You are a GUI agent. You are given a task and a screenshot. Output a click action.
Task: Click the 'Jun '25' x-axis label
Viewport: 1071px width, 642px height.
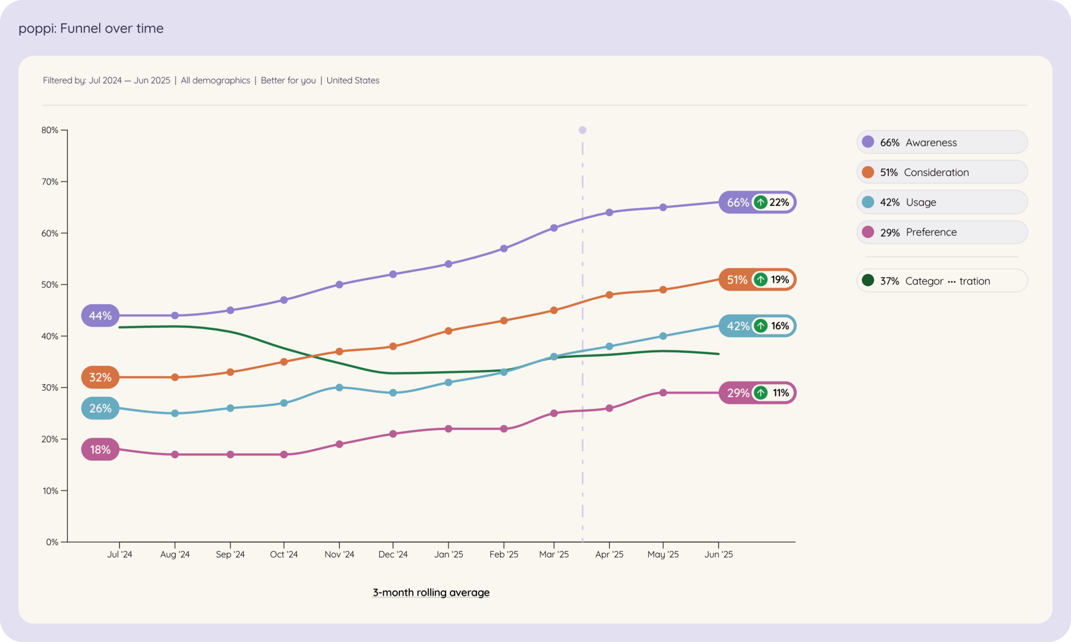(x=718, y=555)
